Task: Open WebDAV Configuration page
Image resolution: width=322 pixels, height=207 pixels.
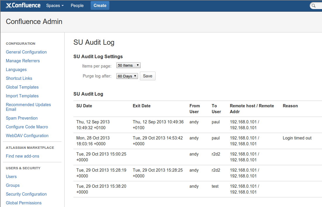Action: [x=27, y=136]
